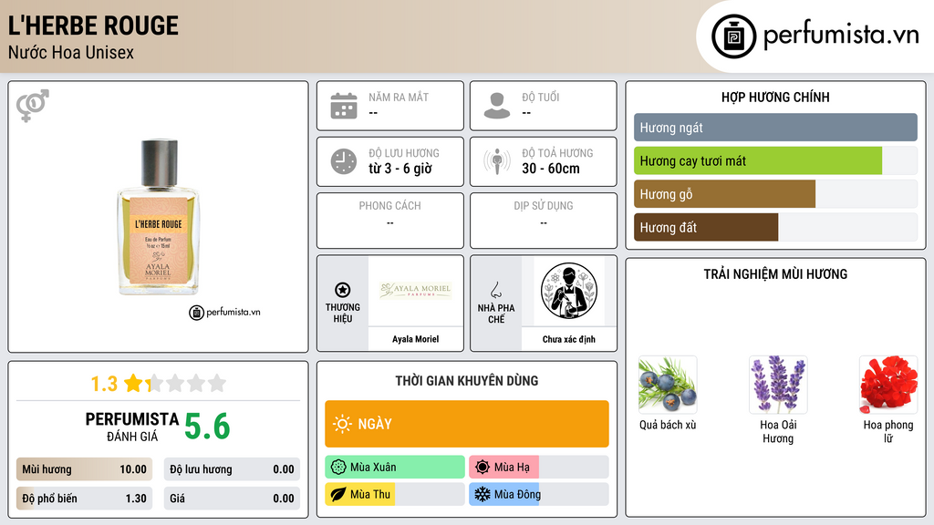The image size is (934, 525).
Task: Click the sillage icon beside Độ toả hương
Action: (497, 161)
